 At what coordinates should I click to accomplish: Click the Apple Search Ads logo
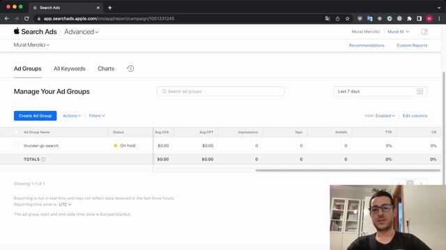point(36,32)
